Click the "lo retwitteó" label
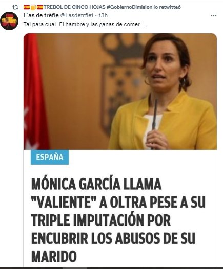This screenshot has height=269, width=223. (167, 7)
